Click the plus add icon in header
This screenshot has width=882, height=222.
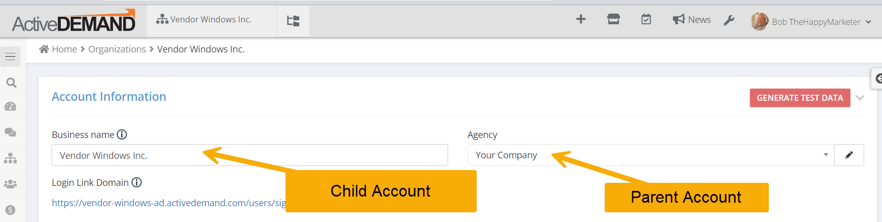coord(581,19)
